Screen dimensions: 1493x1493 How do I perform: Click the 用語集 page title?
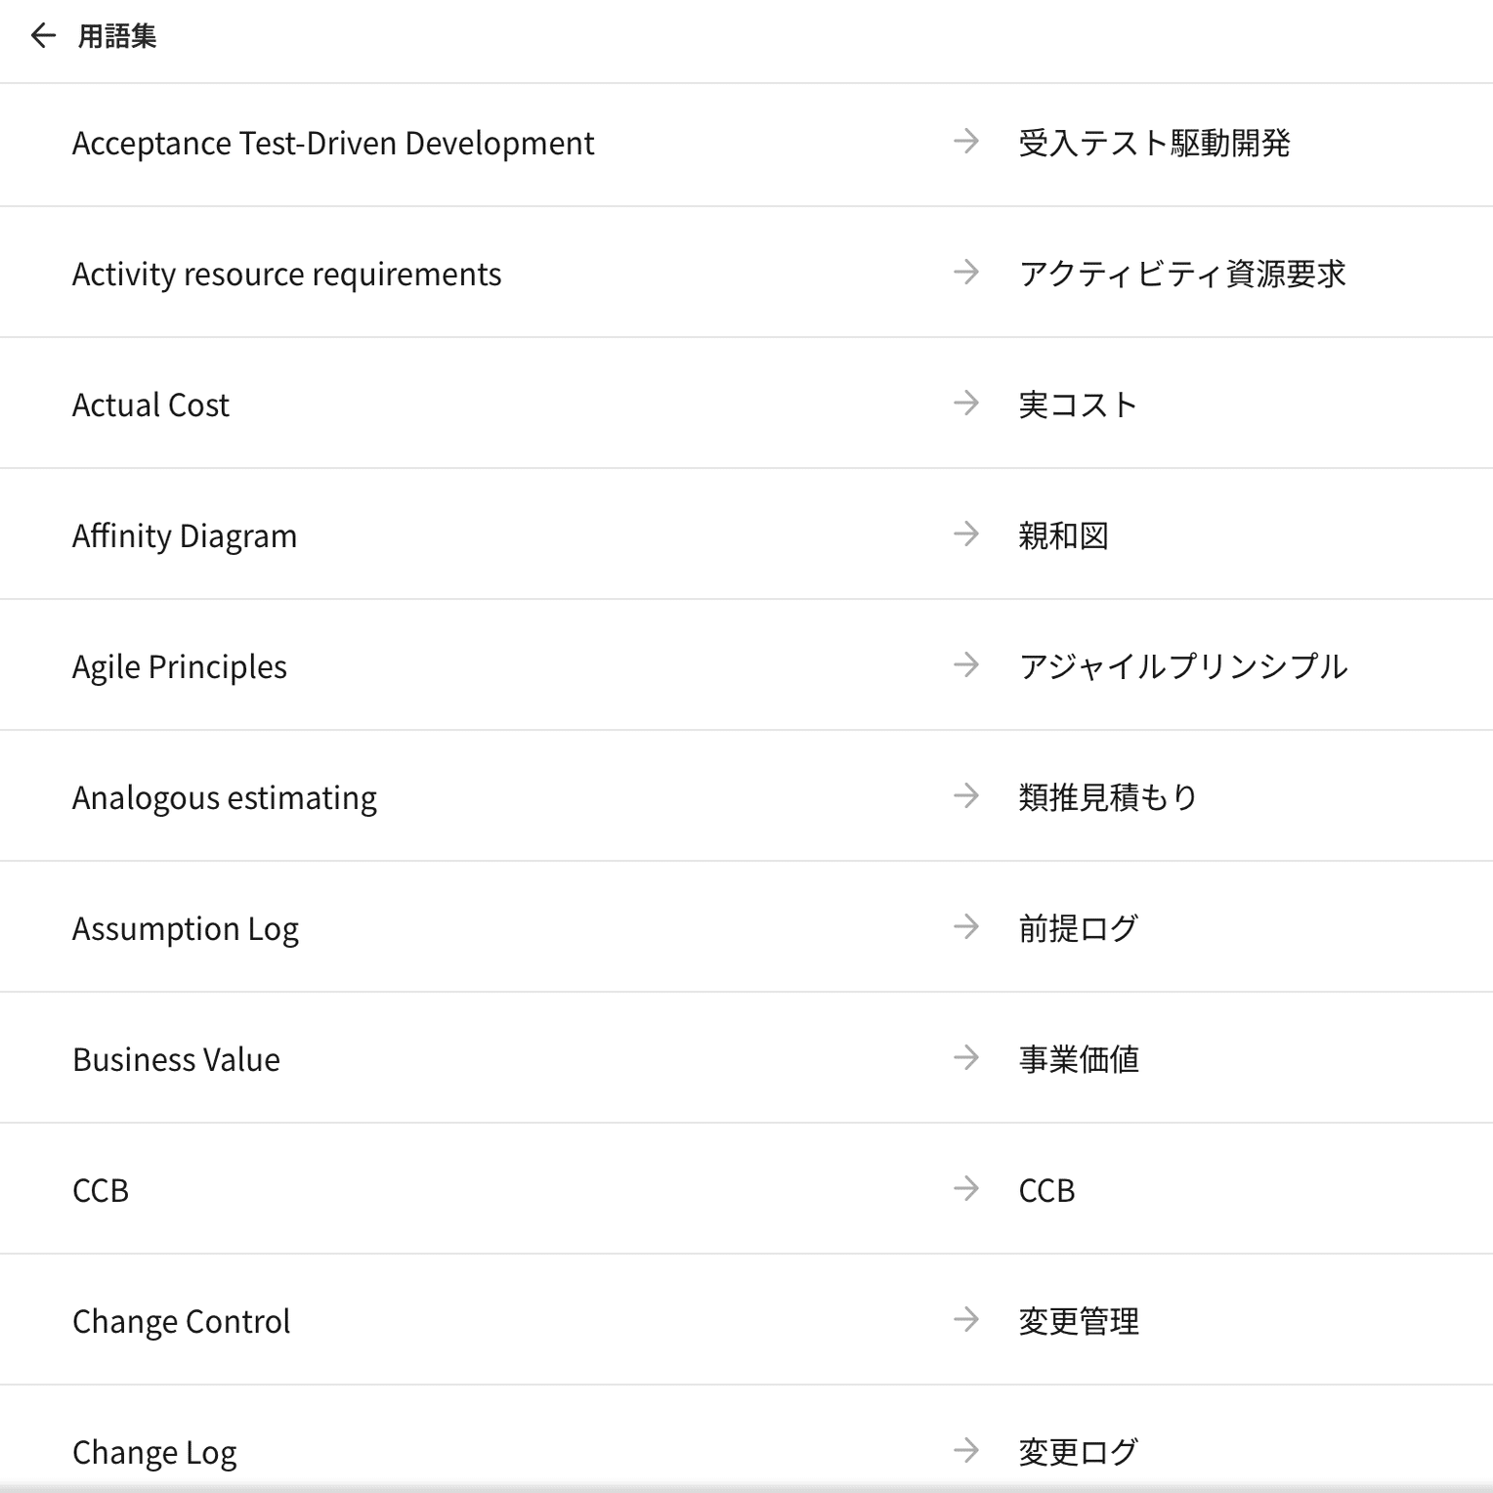(117, 36)
